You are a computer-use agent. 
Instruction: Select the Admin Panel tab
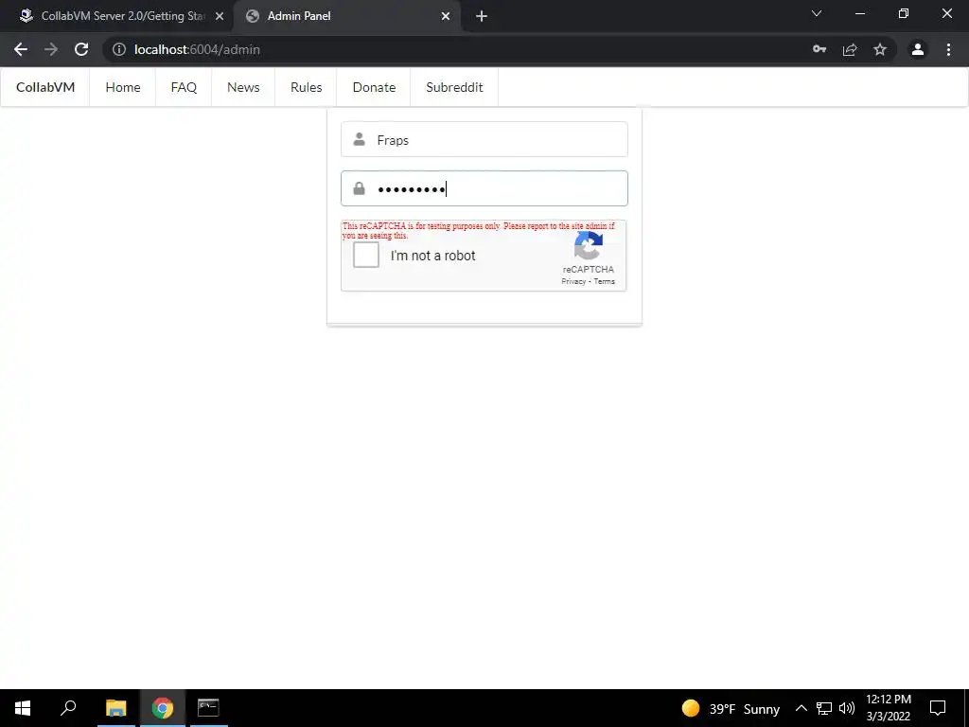pyautogui.click(x=346, y=16)
